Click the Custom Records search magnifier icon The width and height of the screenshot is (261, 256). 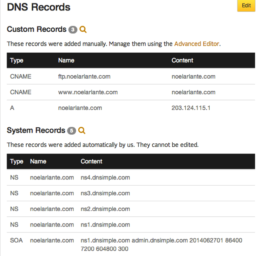pyautogui.click(x=83, y=30)
